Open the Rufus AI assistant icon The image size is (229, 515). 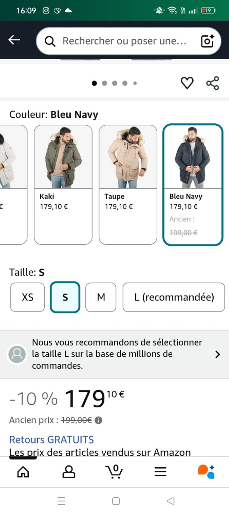pyautogui.click(x=206, y=472)
